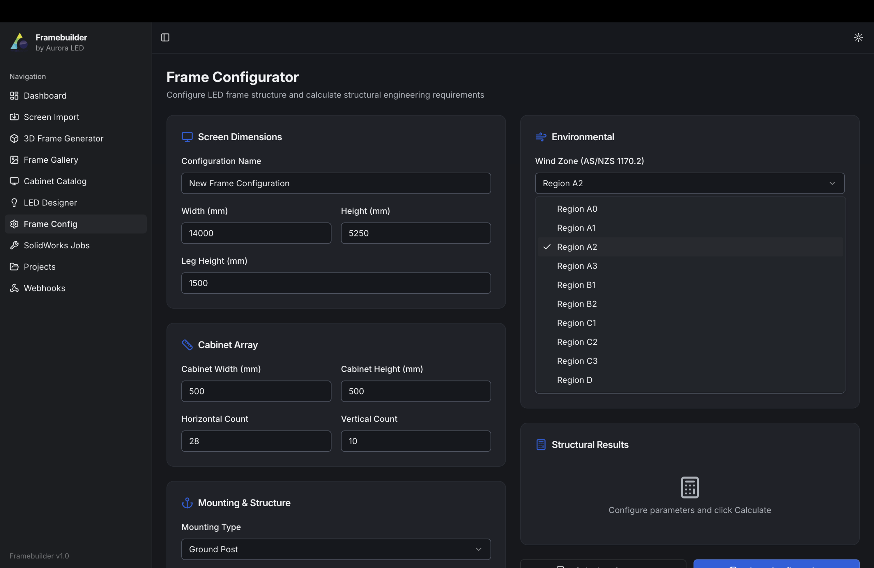Switch to light mode with the sun icon

pos(858,37)
